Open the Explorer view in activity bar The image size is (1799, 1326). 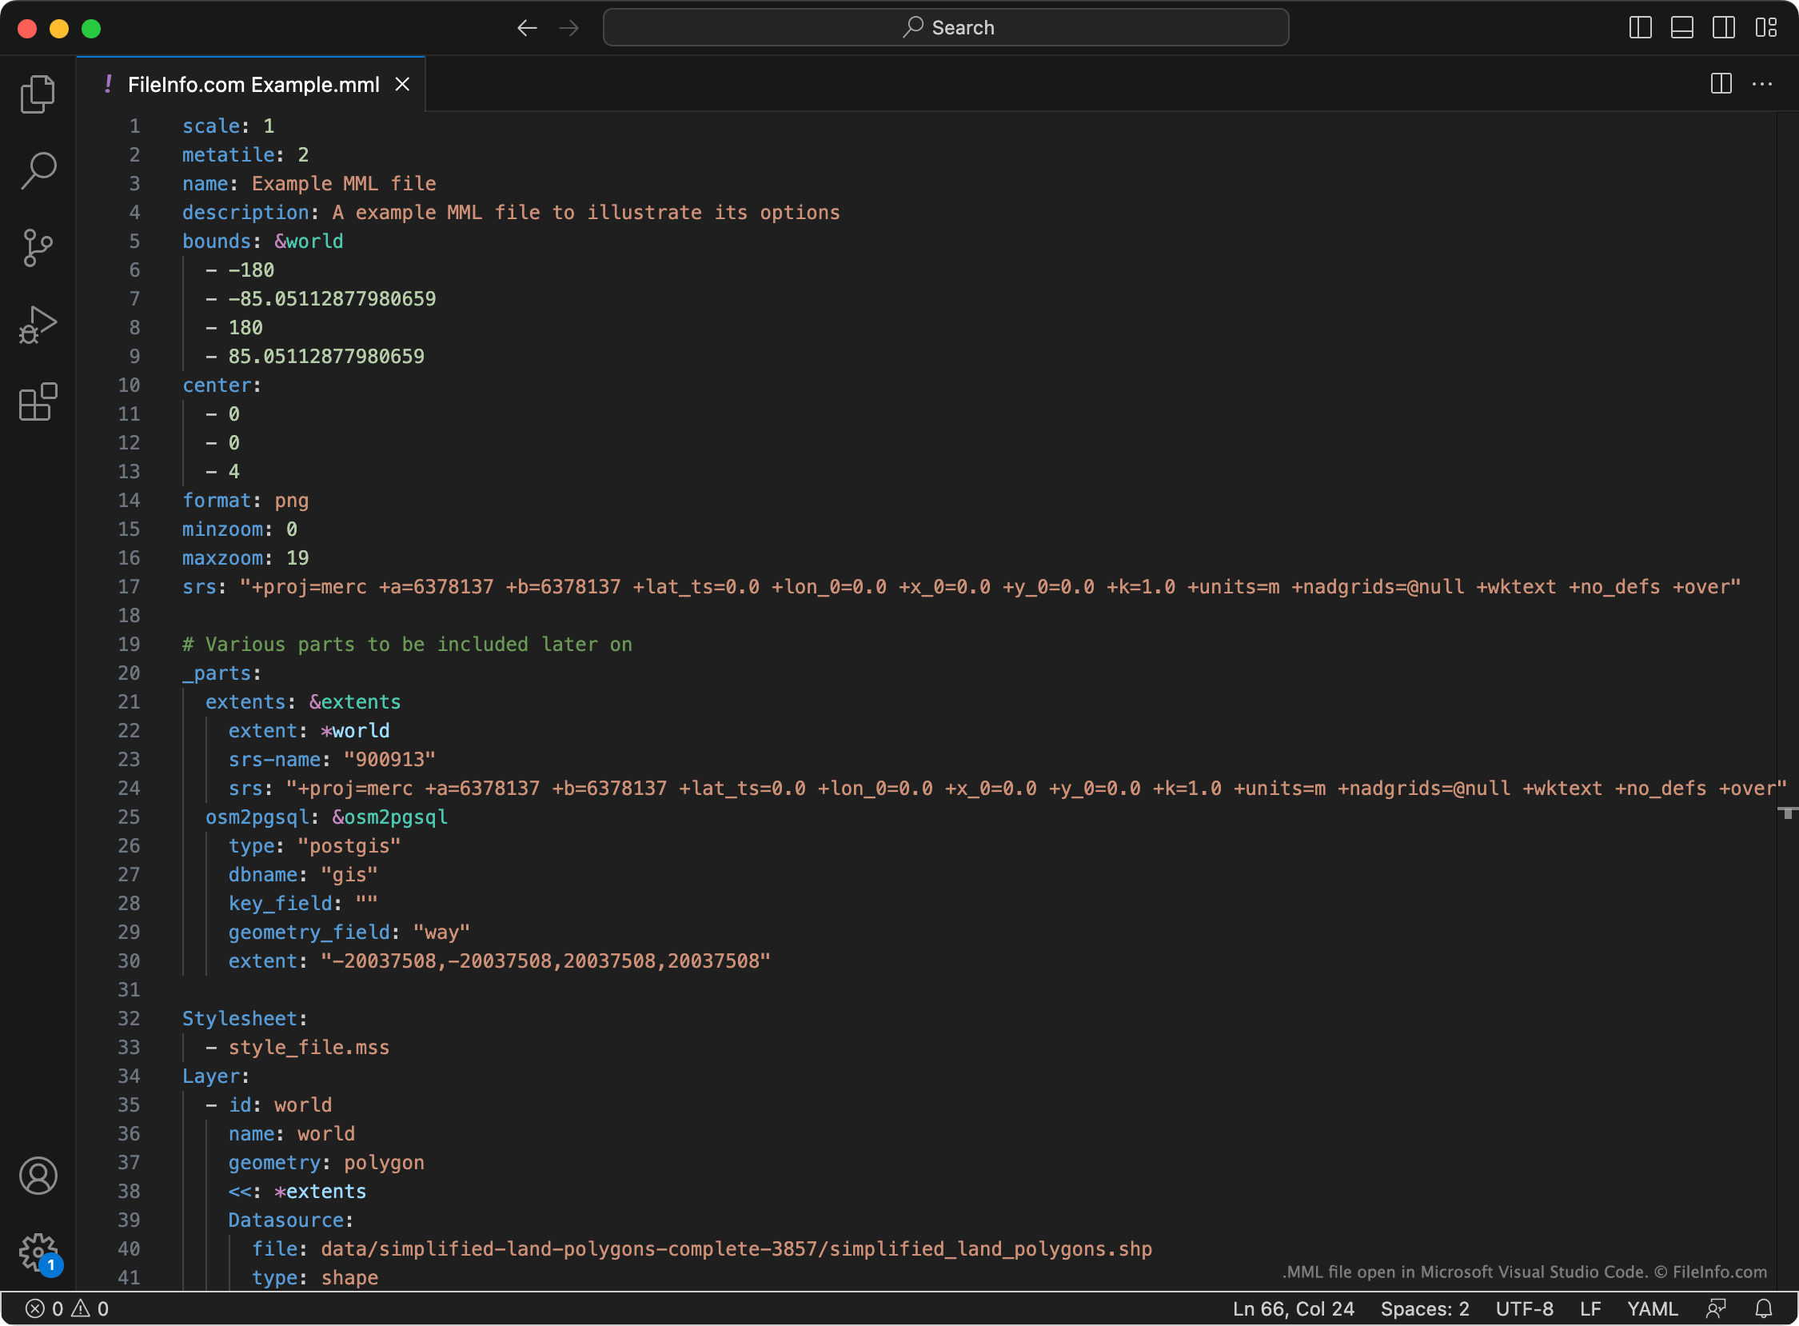tap(38, 94)
